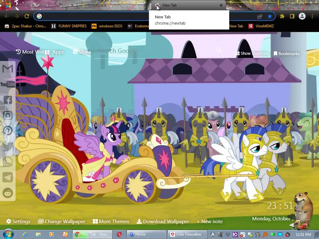
Task: Open Pinterest from the sidebar
Action: pyautogui.click(x=7, y=131)
